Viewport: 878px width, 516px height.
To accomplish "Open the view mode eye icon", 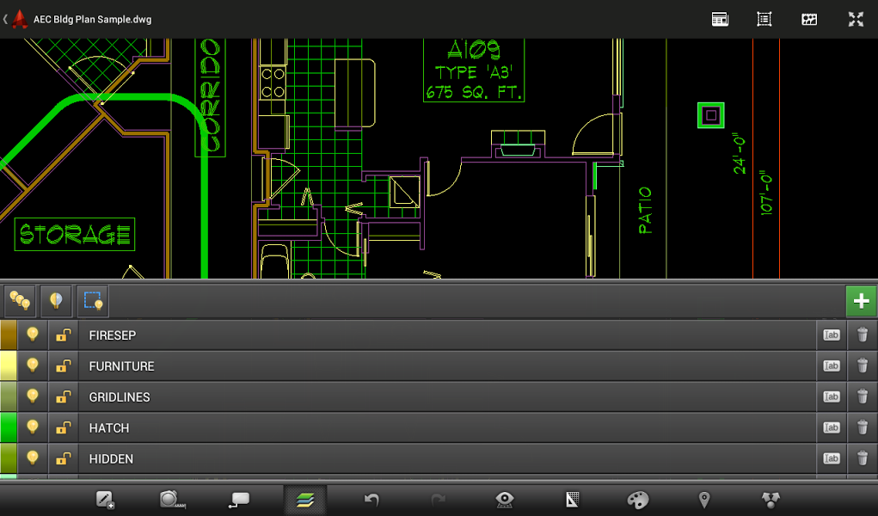I will (505, 499).
